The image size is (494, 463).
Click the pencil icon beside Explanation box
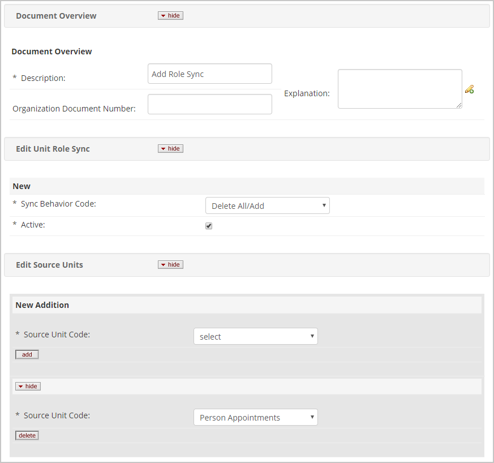point(469,89)
